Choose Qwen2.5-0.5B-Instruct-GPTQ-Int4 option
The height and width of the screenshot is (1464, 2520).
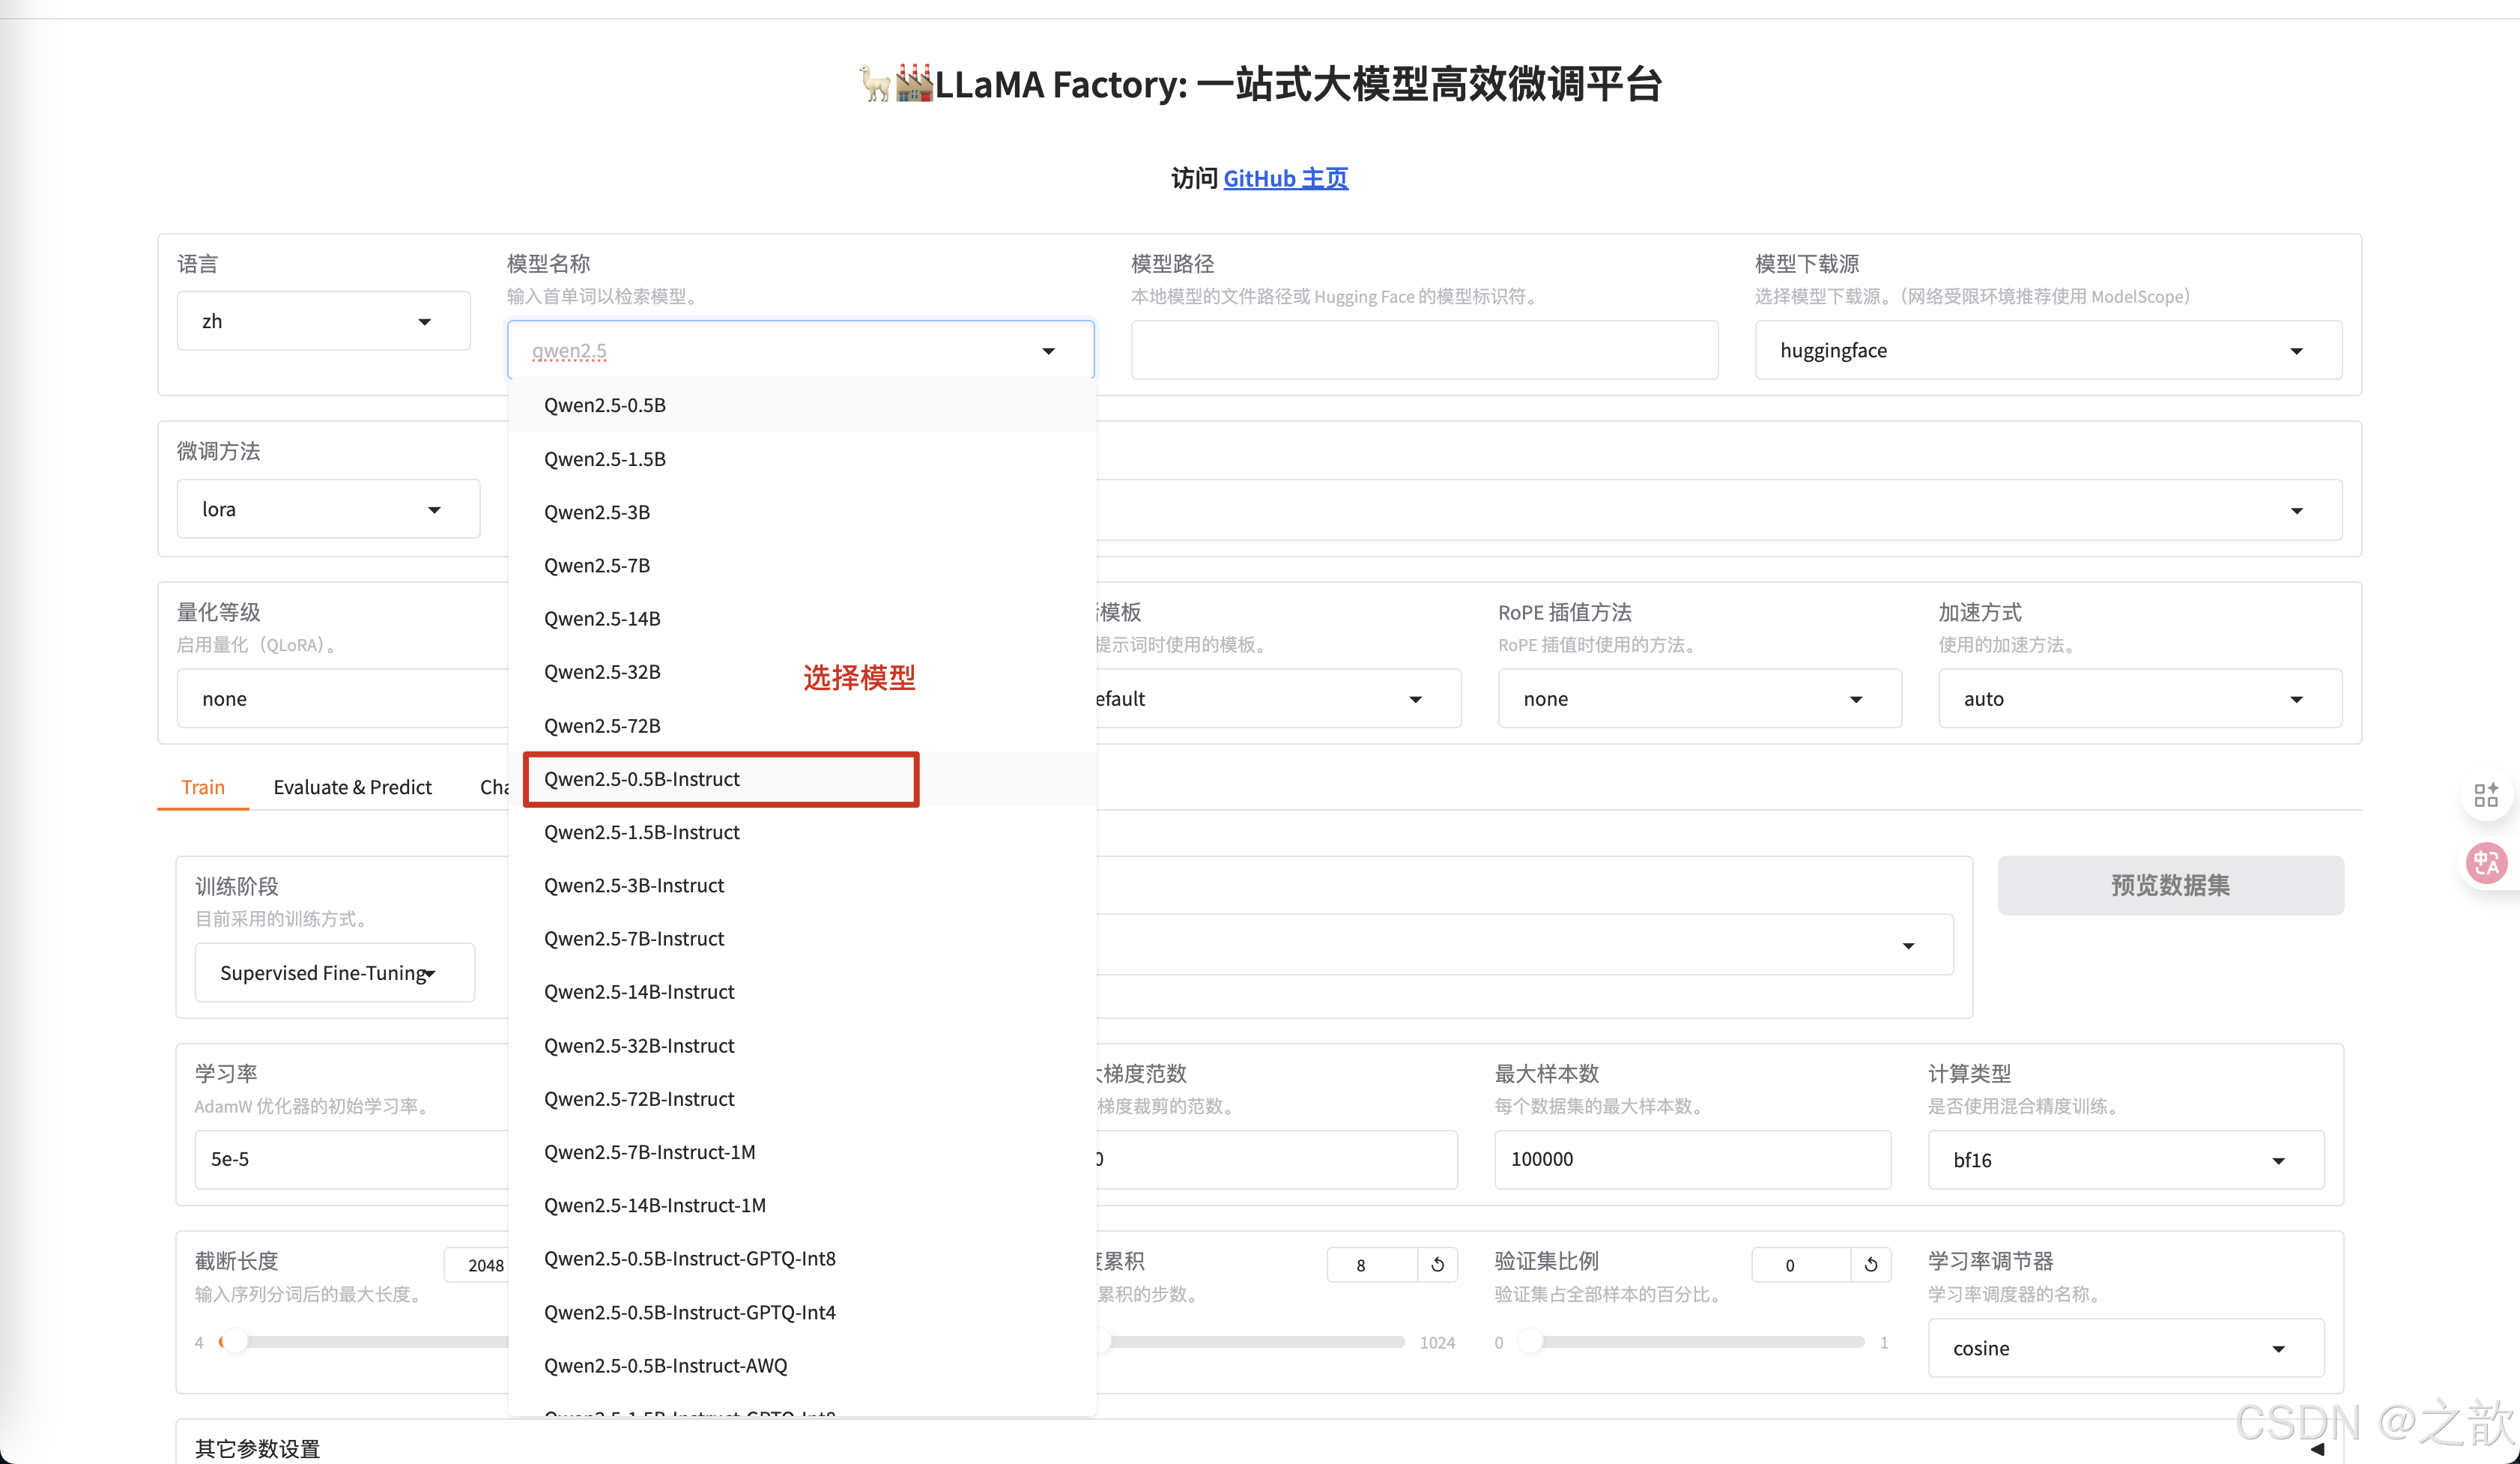(802, 1312)
